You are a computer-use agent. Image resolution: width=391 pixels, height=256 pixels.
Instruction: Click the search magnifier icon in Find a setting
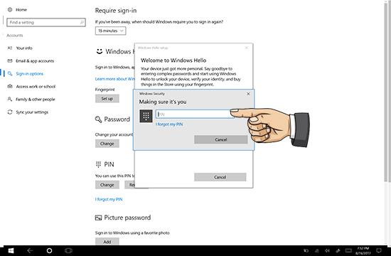click(82, 22)
